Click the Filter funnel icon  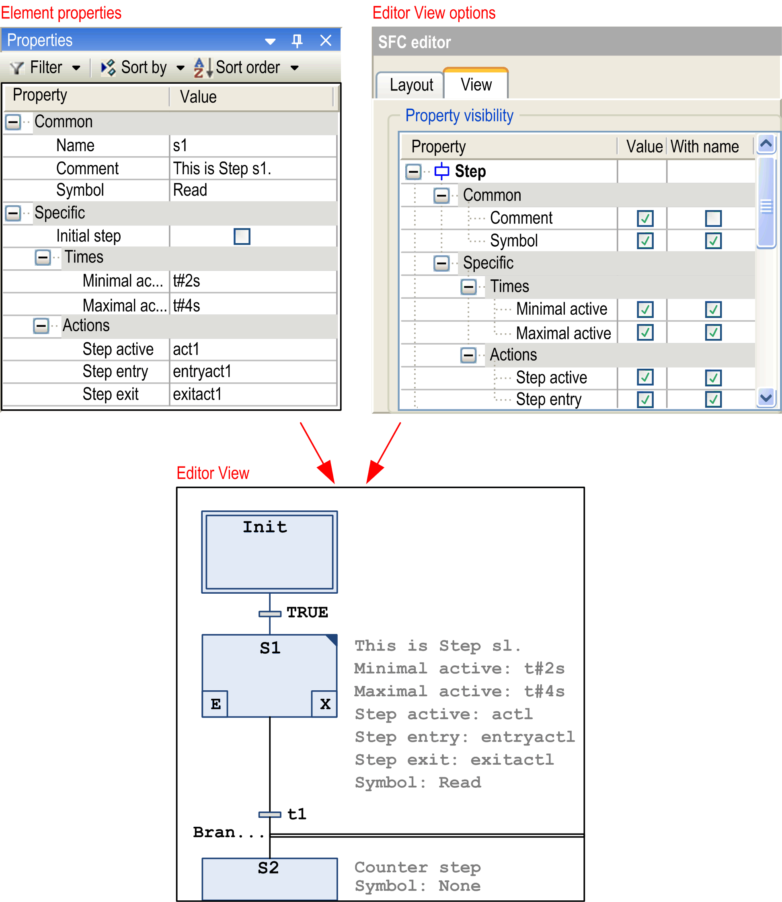[16, 68]
